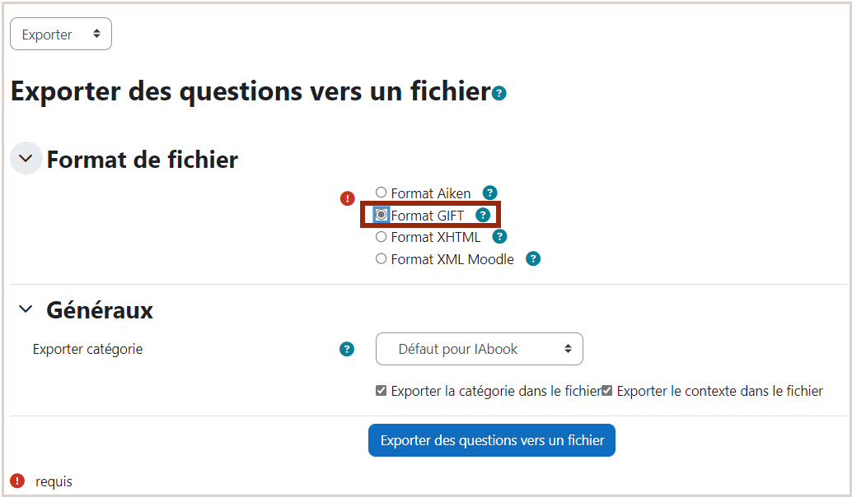
Task: Toggle Exporter la catégorie dans le fichier
Action: coord(381,391)
